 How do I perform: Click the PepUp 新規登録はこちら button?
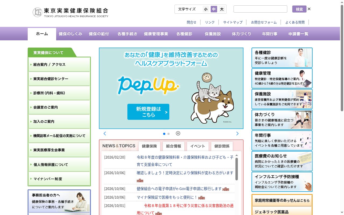point(148,112)
